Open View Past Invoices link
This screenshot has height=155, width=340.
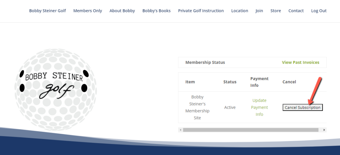(300, 62)
